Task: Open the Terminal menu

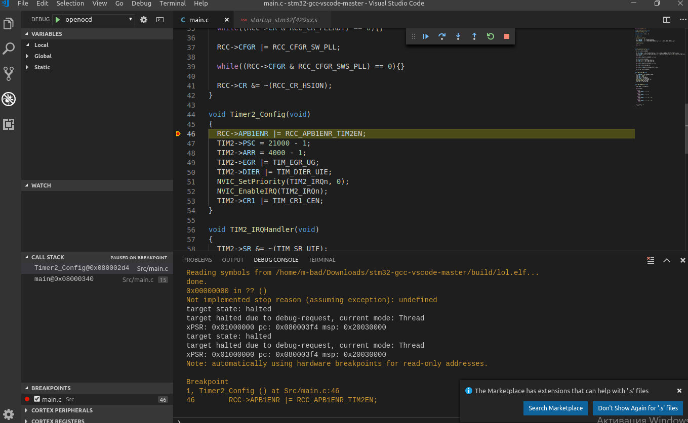Action: click(172, 4)
